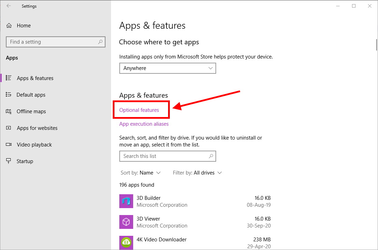Image resolution: width=378 pixels, height=250 pixels.
Task: Click the Offline maps map icon
Action: [x=9, y=111]
